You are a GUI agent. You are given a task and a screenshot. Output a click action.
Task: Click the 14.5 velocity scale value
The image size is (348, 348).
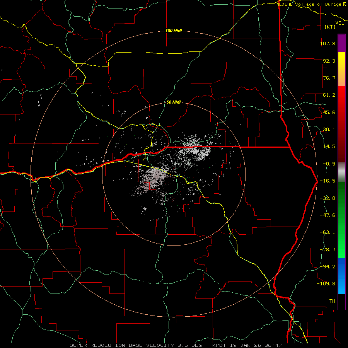(x=329, y=147)
